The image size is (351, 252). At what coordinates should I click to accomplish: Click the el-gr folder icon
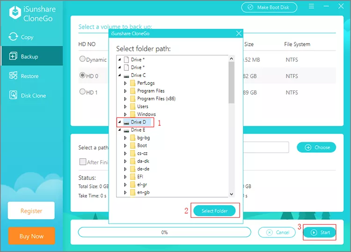[133, 185]
